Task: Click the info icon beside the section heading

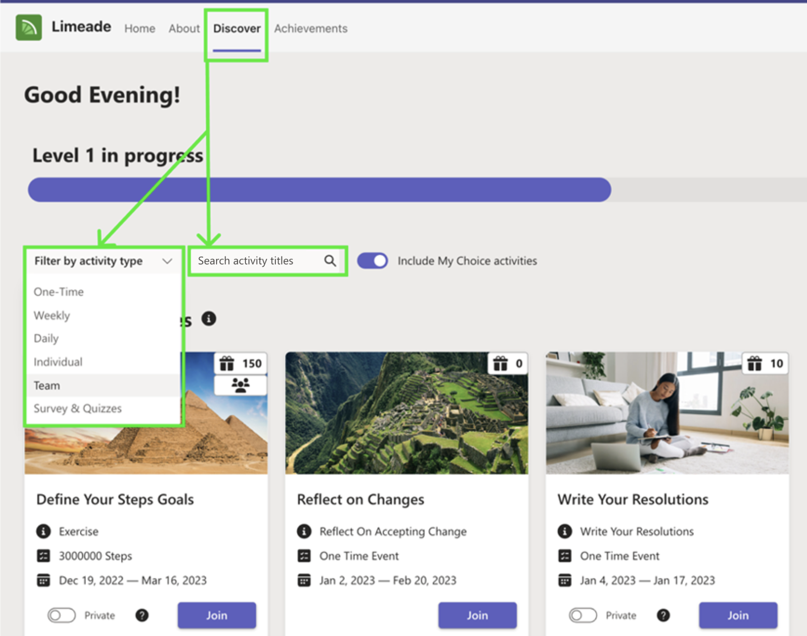Action: point(209,319)
